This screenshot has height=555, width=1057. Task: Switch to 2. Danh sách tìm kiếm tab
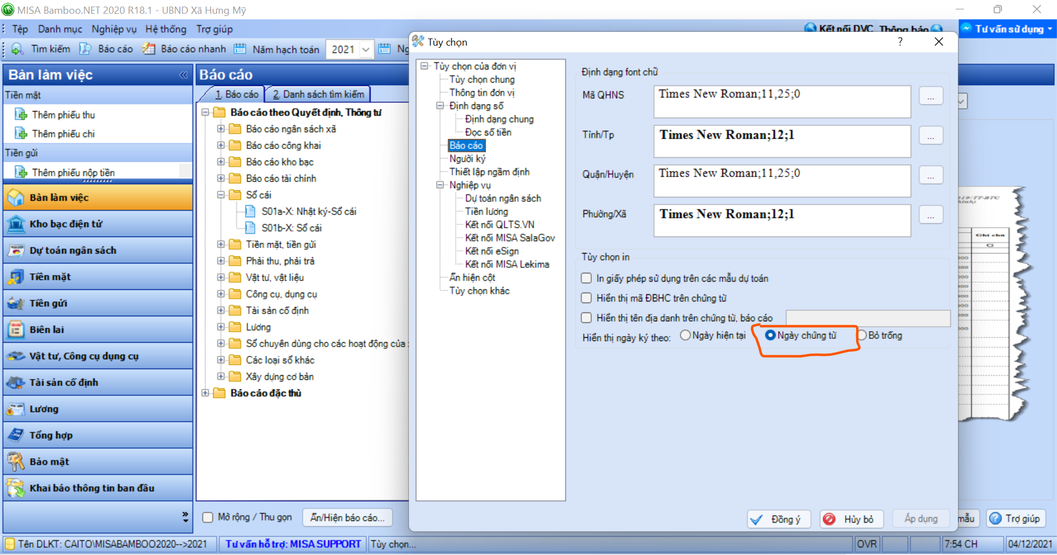pyautogui.click(x=318, y=94)
